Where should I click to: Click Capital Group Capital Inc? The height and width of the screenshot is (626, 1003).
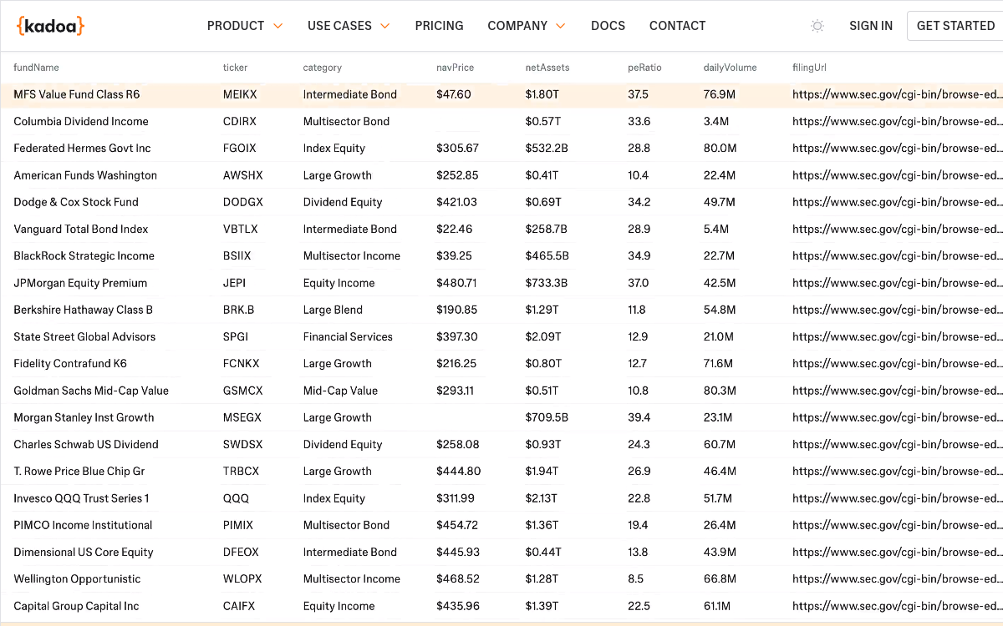[76, 606]
